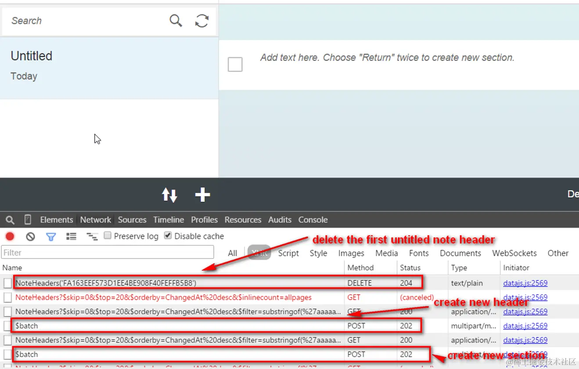Sort by the Status column header

(422, 268)
